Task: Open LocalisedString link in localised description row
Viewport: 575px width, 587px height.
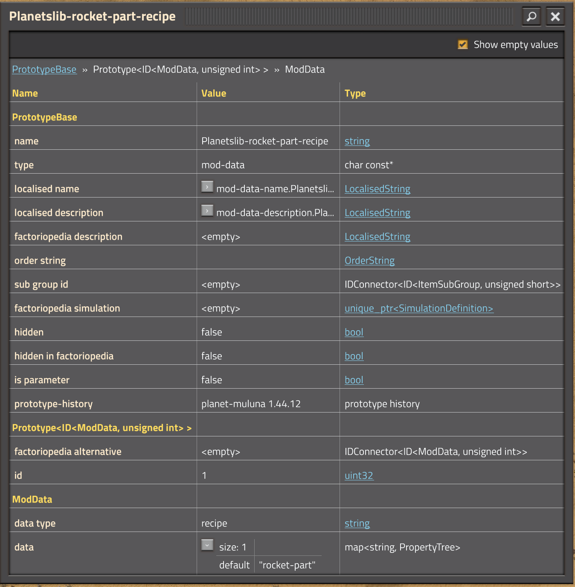Action: (378, 213)
